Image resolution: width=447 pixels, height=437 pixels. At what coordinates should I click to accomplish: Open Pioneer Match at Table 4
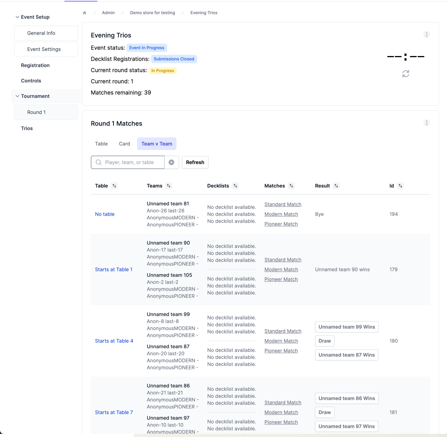(x=281, y=351)
